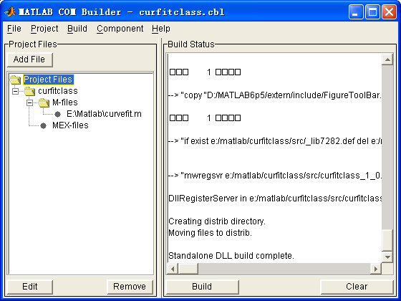Image resolution: width=401 pixels, height=301 pixels.
Task: Click the Edit button
Action: (x=30, y=287)
